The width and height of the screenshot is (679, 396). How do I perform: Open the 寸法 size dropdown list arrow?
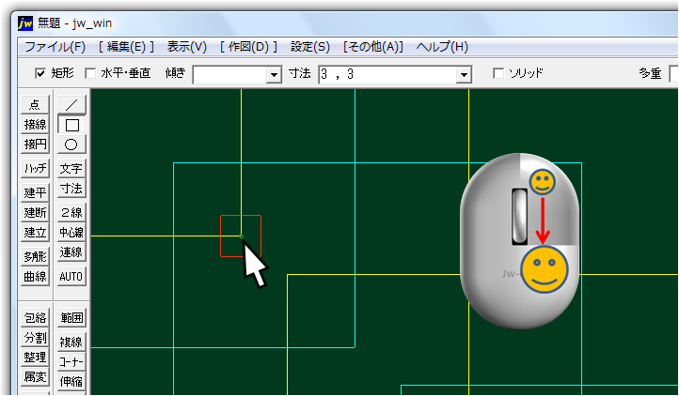pos(464,74)
